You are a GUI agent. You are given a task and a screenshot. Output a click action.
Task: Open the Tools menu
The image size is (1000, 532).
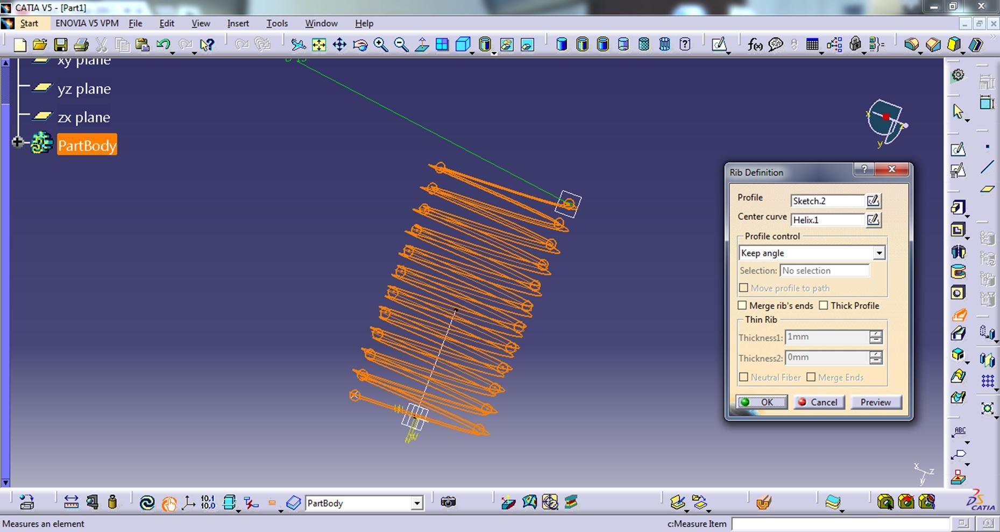coord(277,23)
